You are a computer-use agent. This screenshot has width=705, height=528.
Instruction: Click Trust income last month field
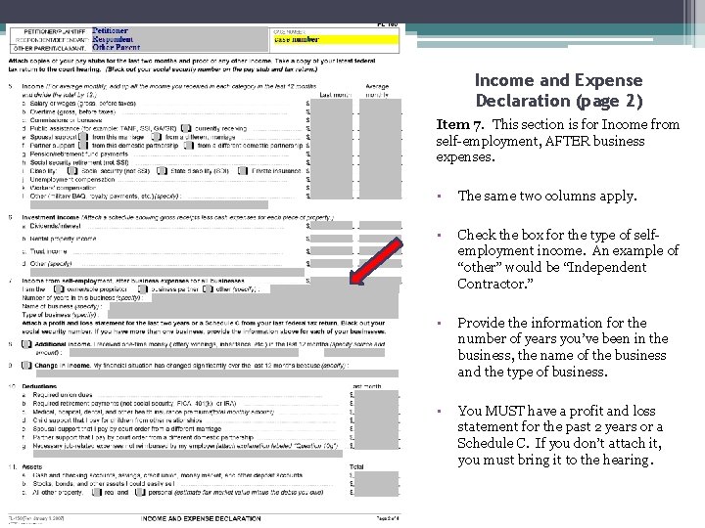pyautogui.click(x=331, y=251)
